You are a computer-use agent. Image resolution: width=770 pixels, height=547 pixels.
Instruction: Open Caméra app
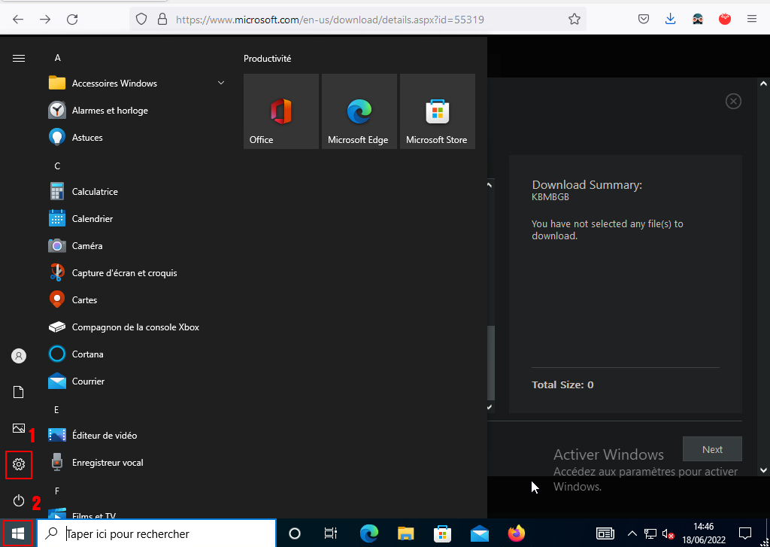click(87, 246)
